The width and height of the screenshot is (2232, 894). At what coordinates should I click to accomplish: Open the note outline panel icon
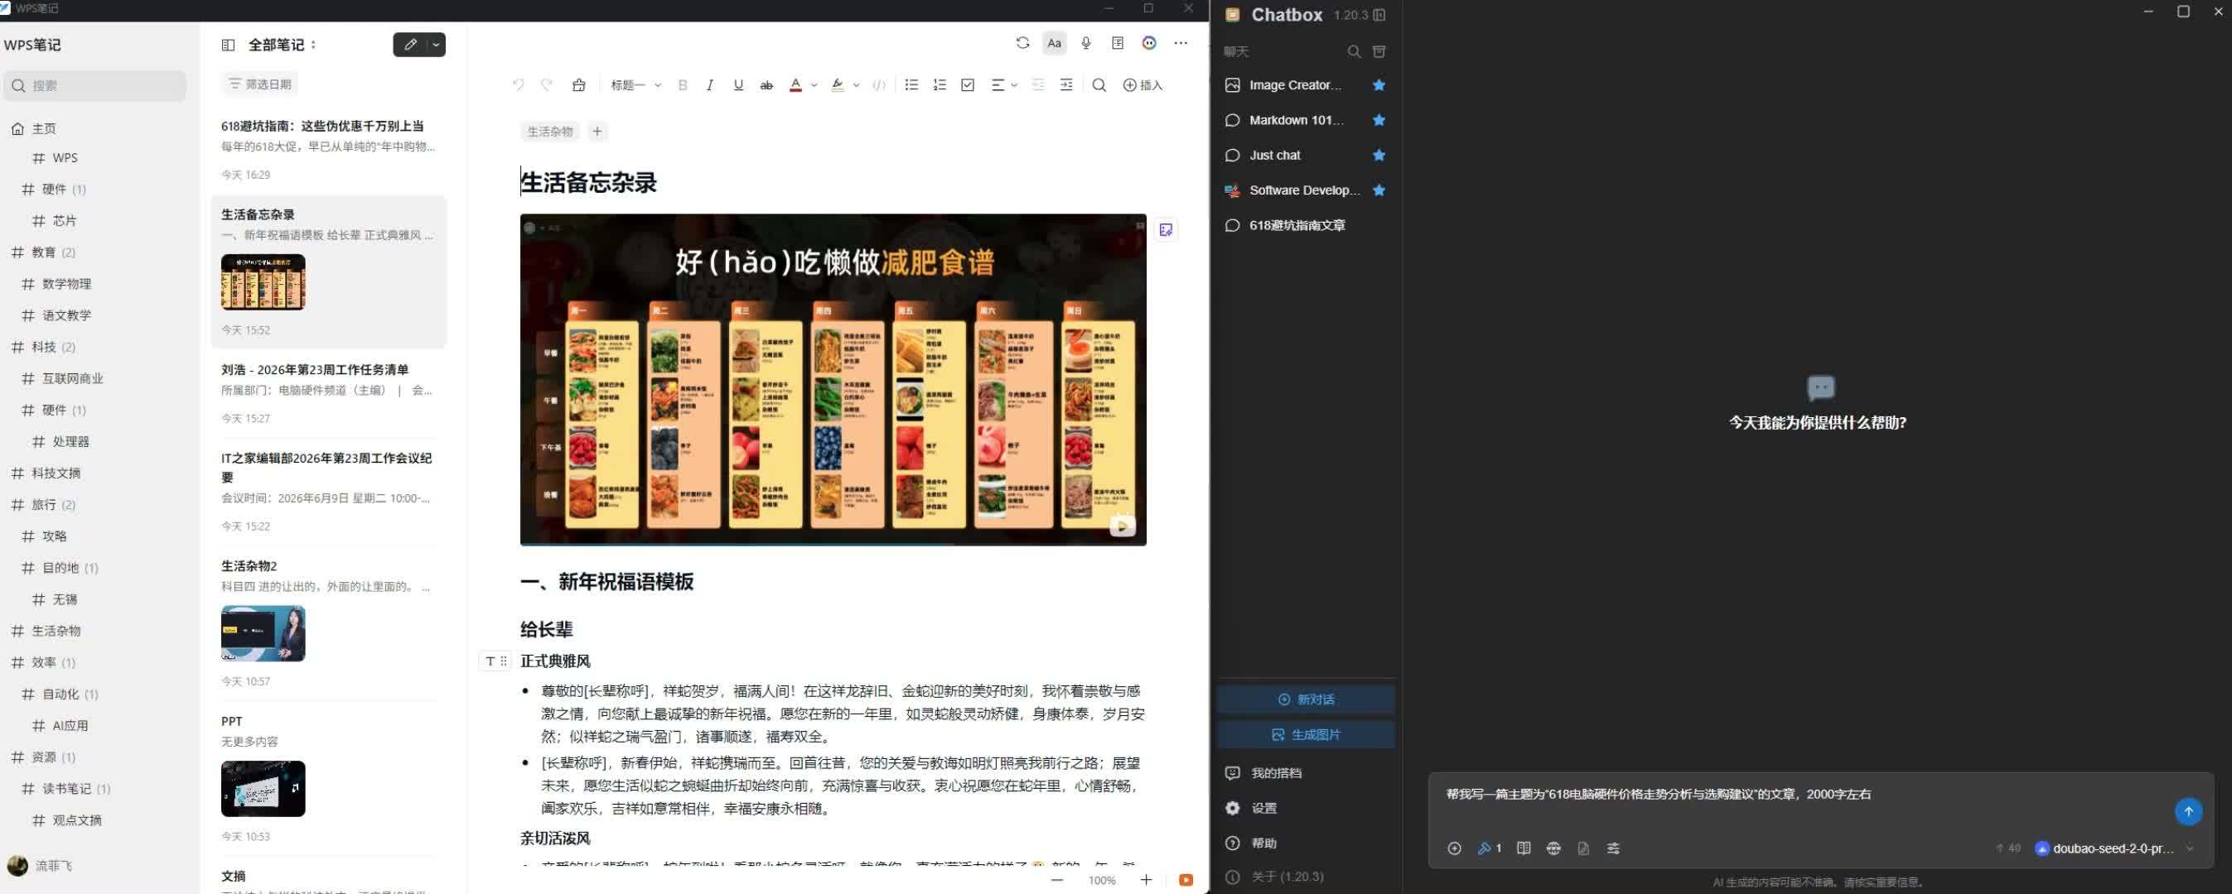1118,43
